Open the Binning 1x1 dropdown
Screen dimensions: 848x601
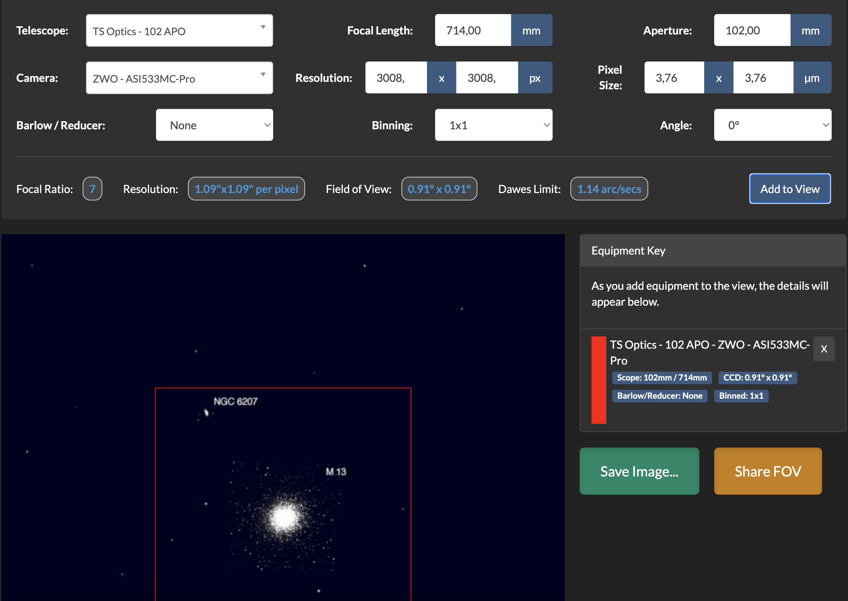click(x=493, y=125)
